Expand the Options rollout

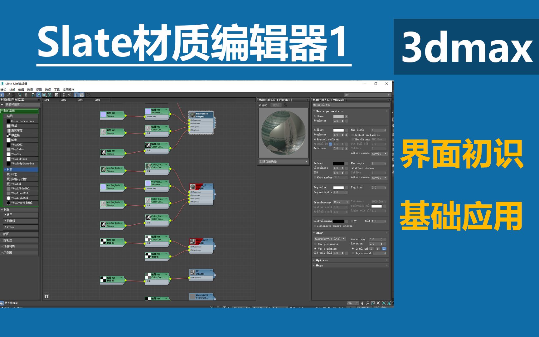[x=322, y=260]
